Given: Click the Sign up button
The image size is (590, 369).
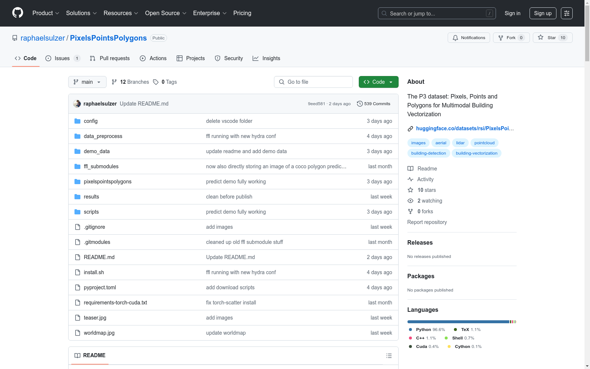Looking at the screenshot, I should 543,13.
